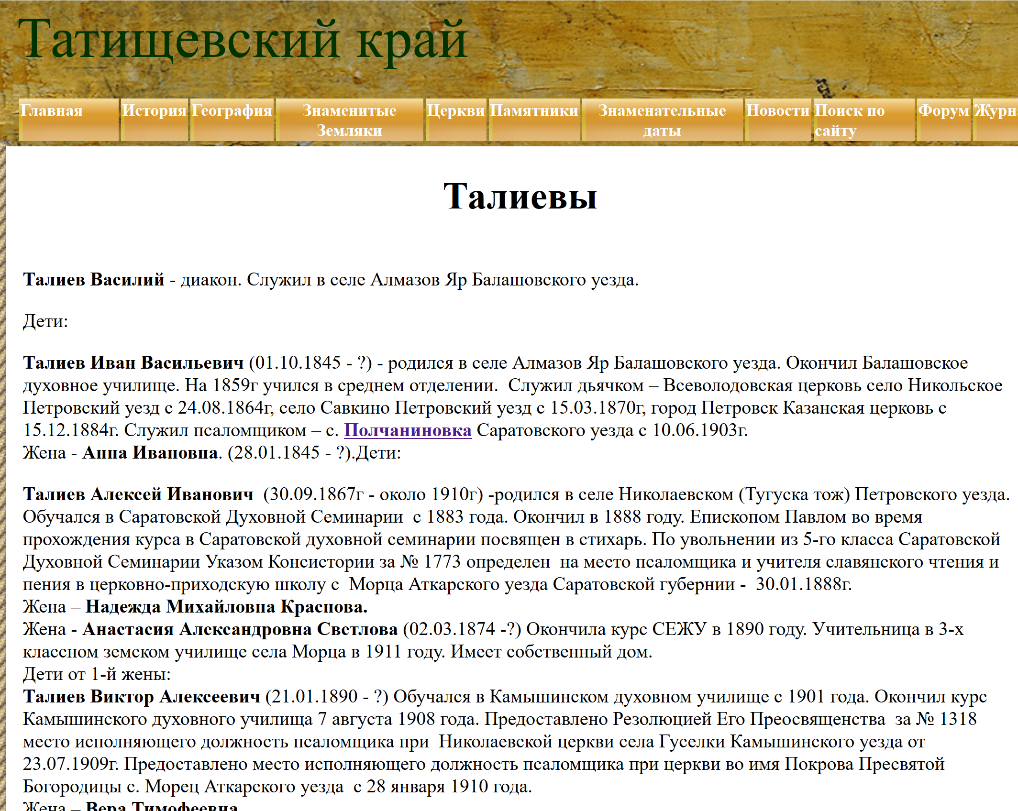This screenshot has height=811, width=1018.
Task: Click the date 15.12.1884г.
Action: pos(71,430)
